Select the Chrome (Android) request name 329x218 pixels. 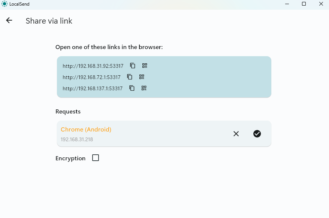coord(86,130)
